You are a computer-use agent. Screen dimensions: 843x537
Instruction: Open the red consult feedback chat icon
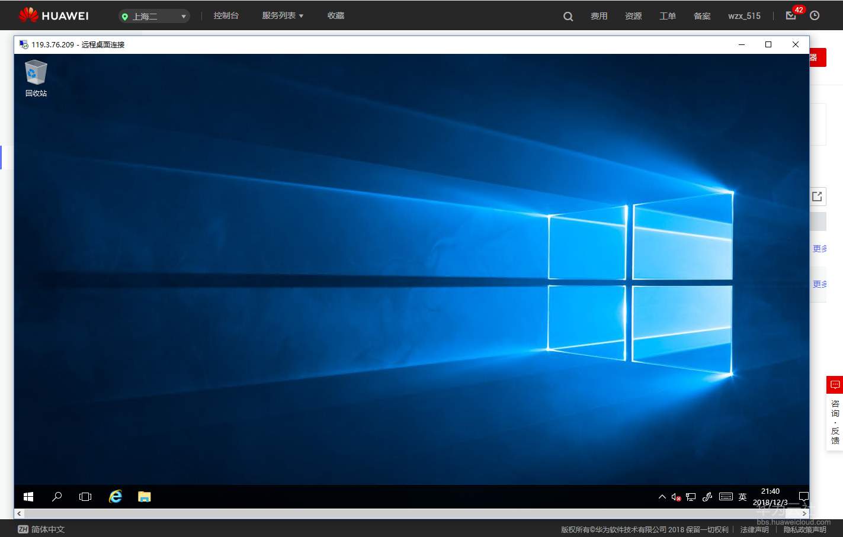[835, 385]
